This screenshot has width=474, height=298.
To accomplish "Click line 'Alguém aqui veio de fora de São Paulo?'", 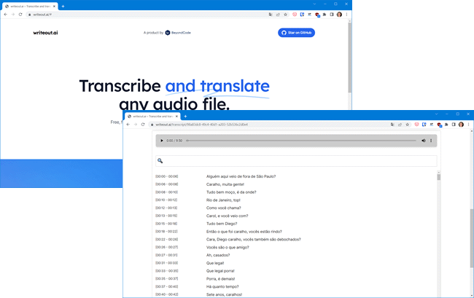I will pyautogui.click(x=241, y=176).
